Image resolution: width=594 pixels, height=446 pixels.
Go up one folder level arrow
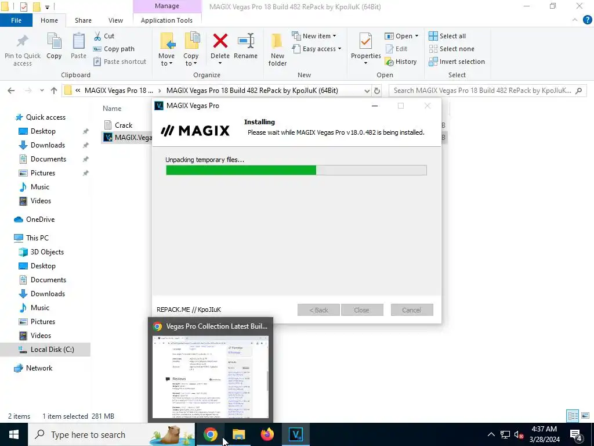click(x=54, y=90)
